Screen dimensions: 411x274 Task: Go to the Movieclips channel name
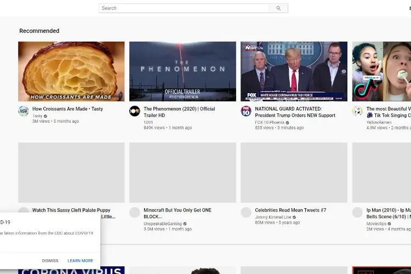(x=376, y=224)
